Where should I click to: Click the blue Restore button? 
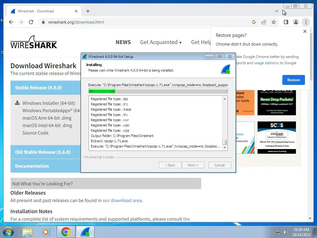(x=293, y=80)
